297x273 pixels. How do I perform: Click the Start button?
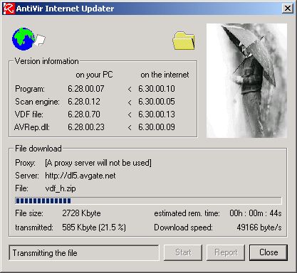click(x=183, y=252)
